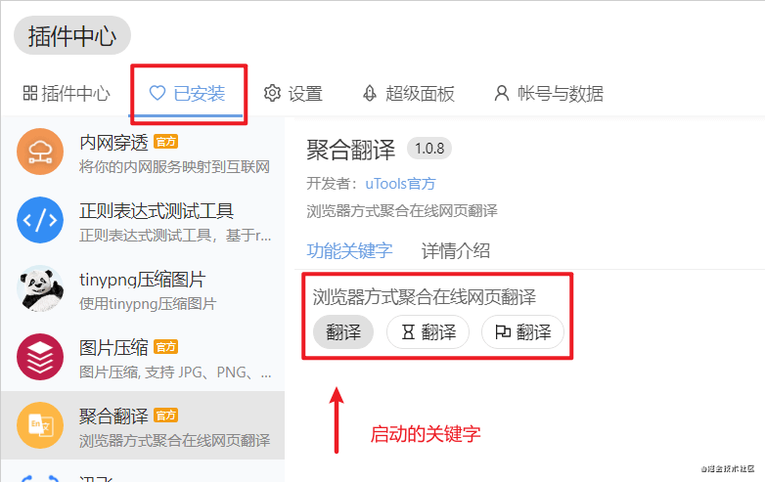
Task: Click the red 图片压缩 layers icon
Action: (40, 357)
